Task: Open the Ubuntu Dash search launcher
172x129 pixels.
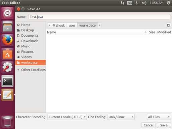Action: tap(7, 13)
